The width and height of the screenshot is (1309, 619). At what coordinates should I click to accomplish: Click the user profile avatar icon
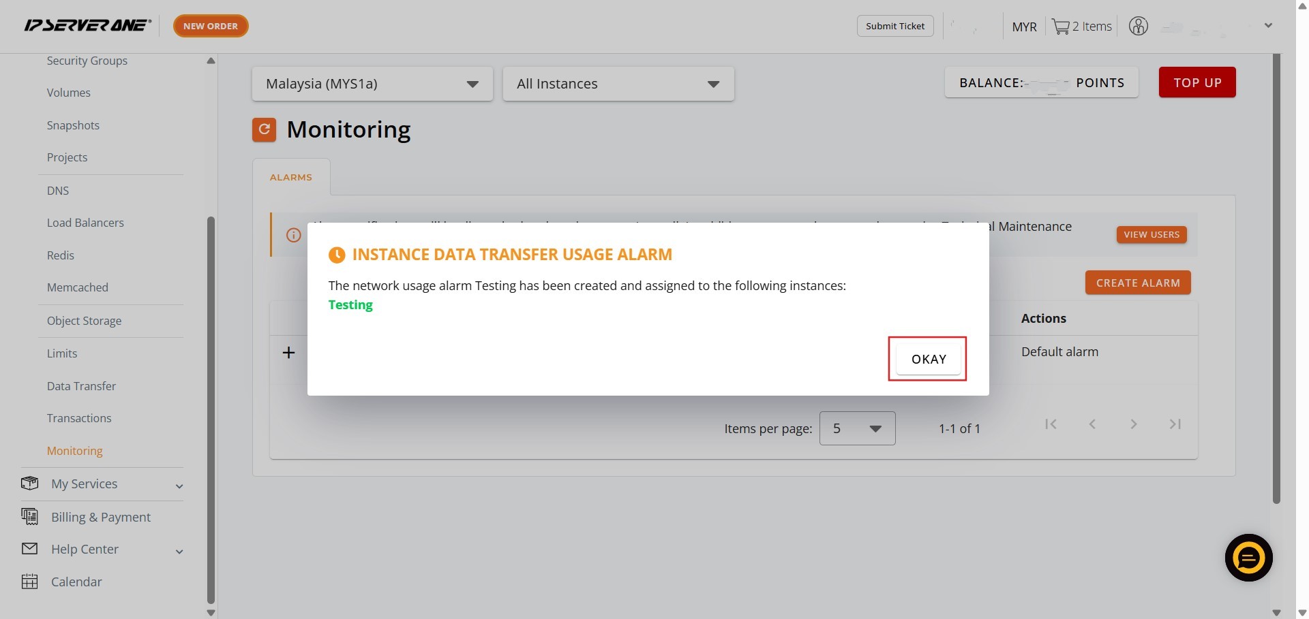pyautogui.click(x=1138, y=27)
